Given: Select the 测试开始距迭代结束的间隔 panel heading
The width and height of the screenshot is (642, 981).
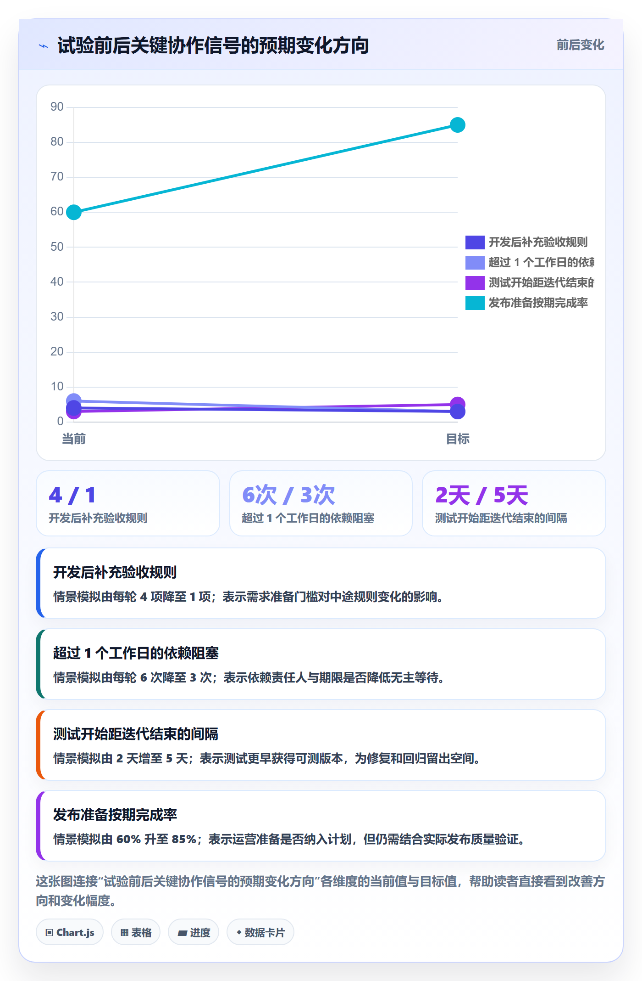Looking at the screenshot, I should 136,734.
